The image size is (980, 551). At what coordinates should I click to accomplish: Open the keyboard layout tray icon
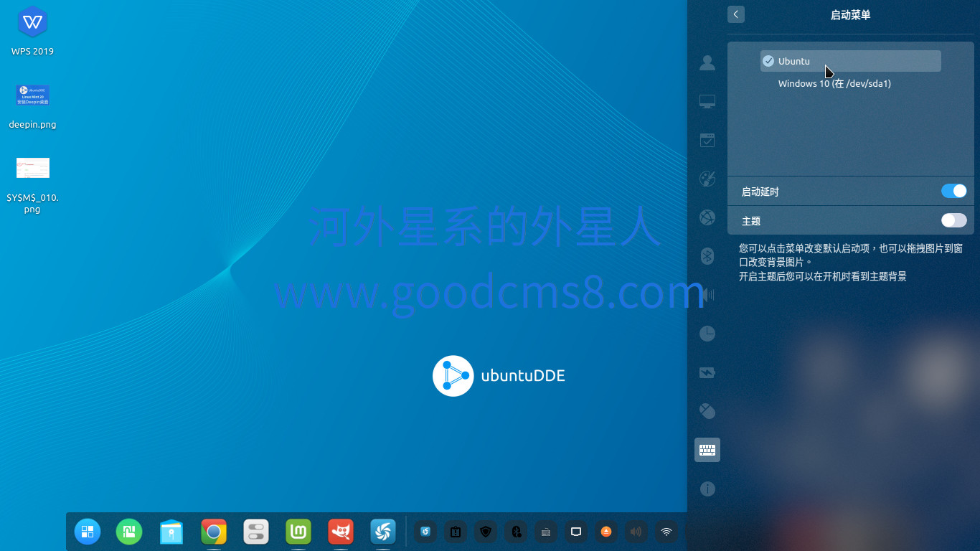[546, 532]
